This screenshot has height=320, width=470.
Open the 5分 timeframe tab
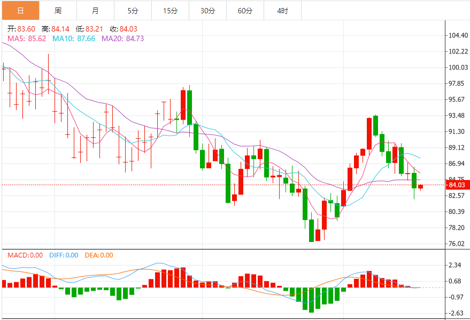[x=133, y=11]
